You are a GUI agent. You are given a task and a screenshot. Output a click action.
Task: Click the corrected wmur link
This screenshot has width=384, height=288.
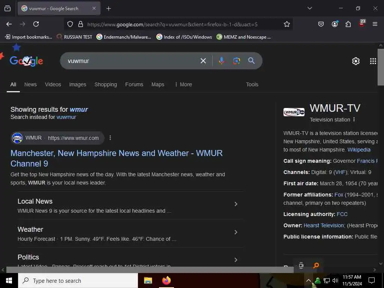79,109
